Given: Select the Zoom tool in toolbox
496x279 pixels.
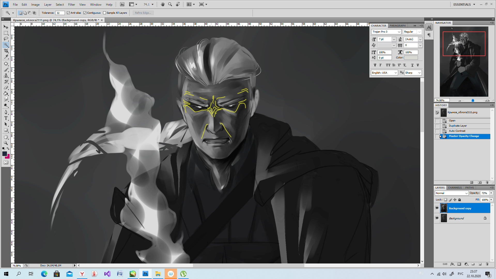Looking at the screenshot, I should pos(6,143).
